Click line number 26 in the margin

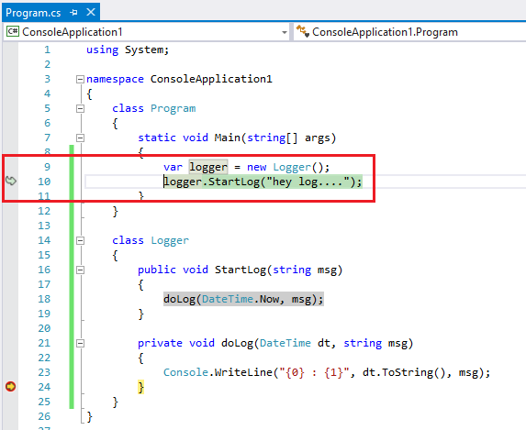(x=44, y=416)
